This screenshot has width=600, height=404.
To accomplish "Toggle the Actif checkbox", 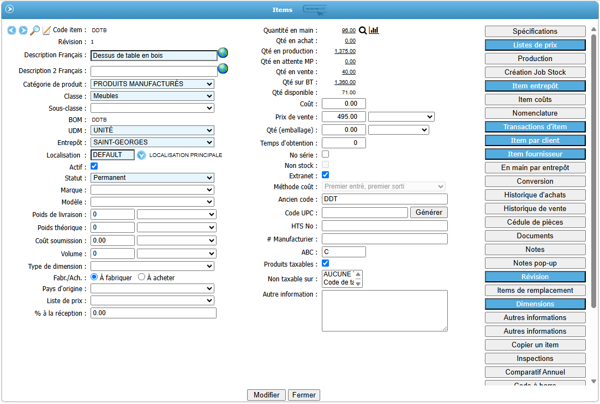I will pos(94,166).
